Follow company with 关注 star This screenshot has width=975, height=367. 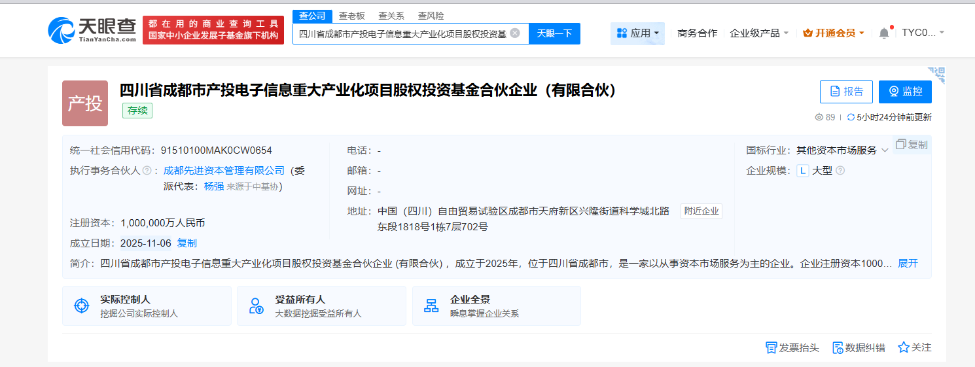click(914, 347)
